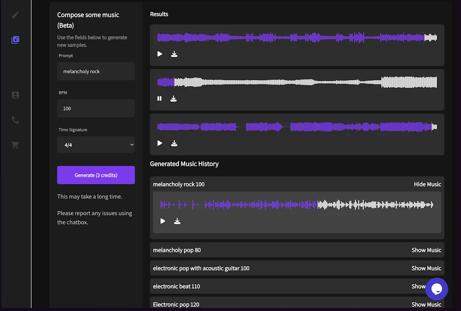Open the chat support bubble
The height and width of the screenshot is (311, 461).
[437, 289]
